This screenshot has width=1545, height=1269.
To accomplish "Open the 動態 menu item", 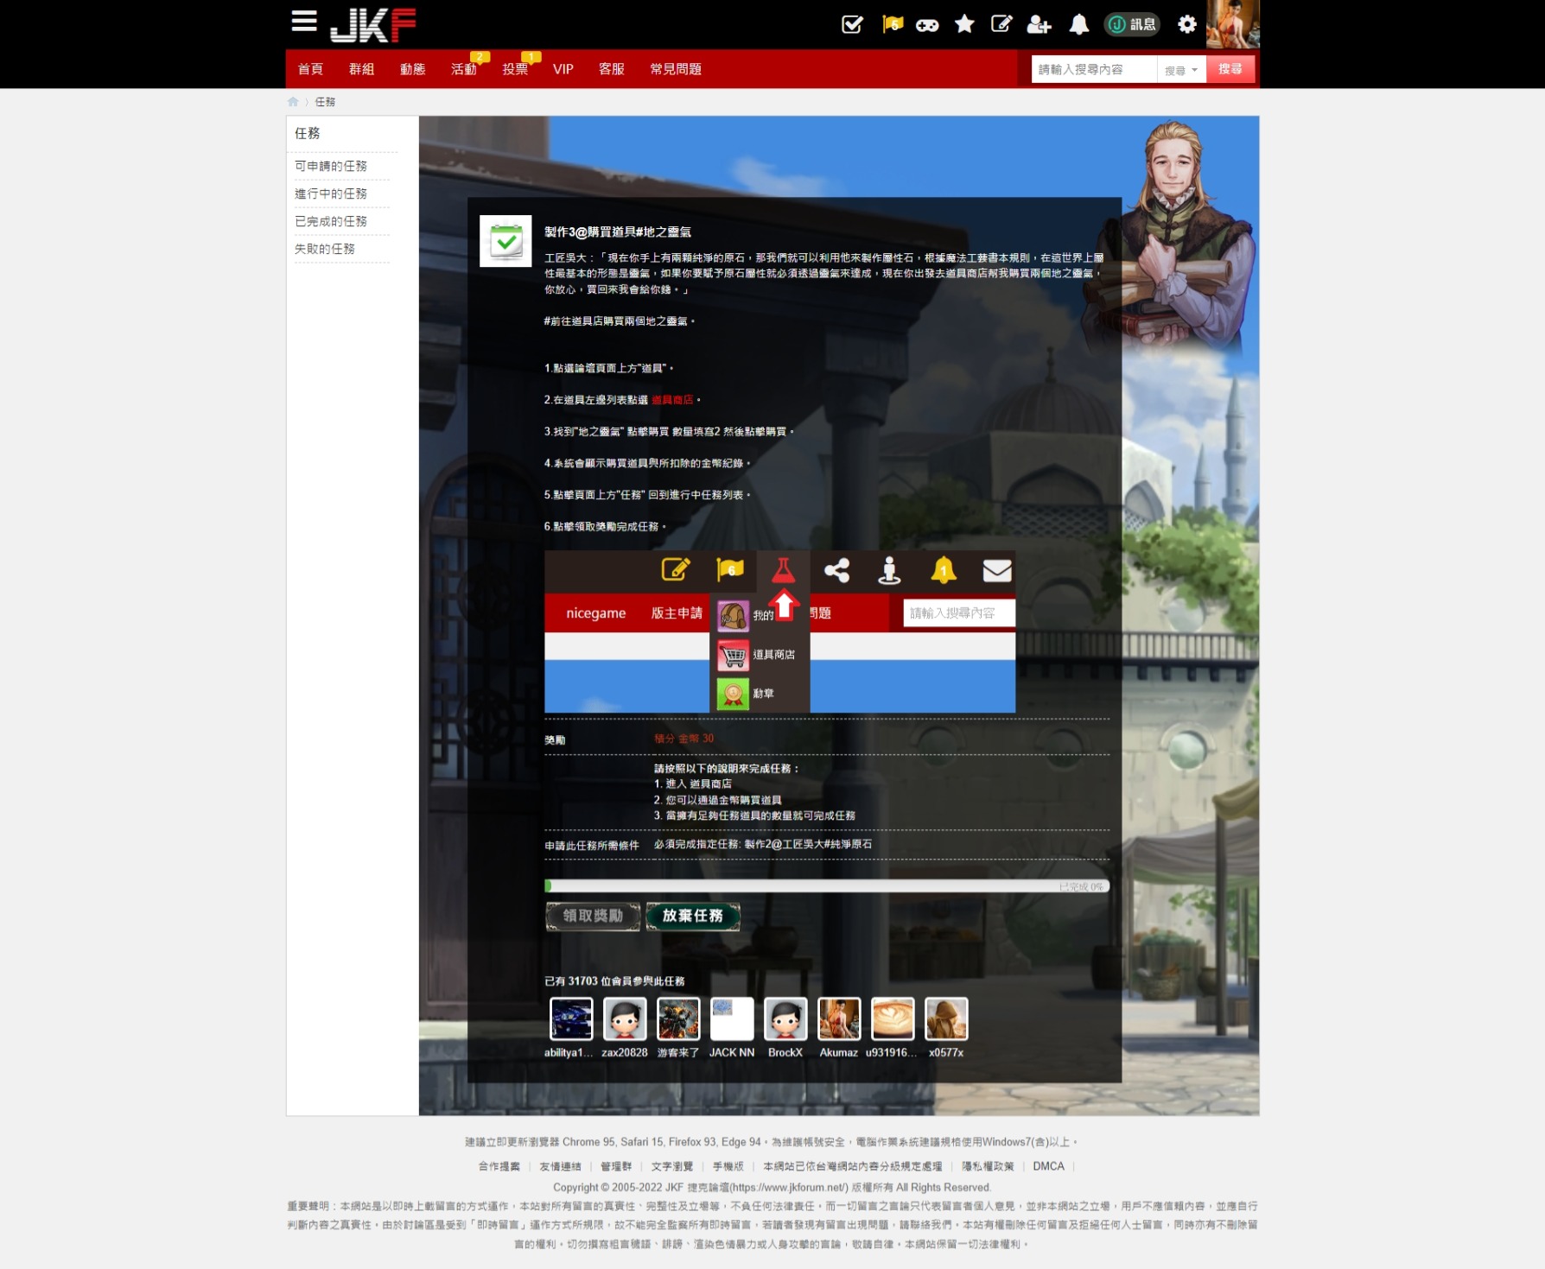I will tap(412, 69).
